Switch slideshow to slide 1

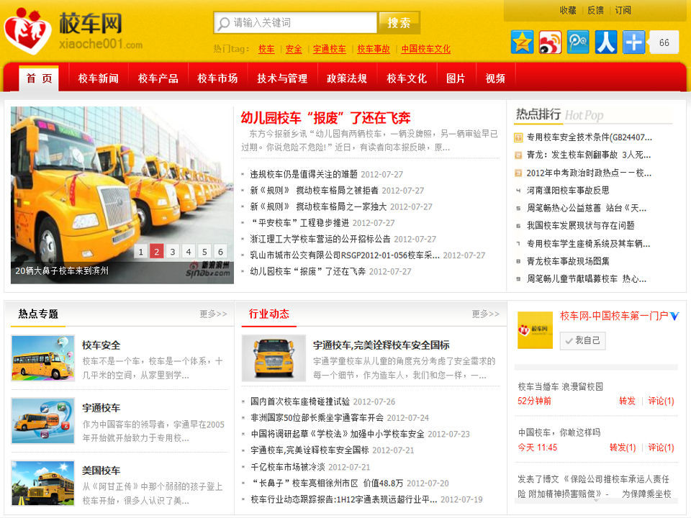(140, 252)
